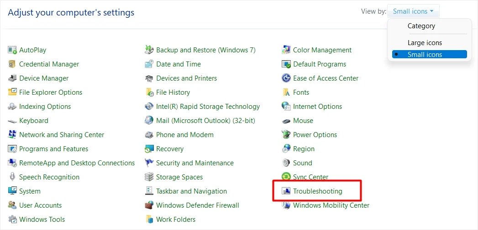Open the Security and Maintenance flag icon
Screen dimensions: 478x230
[149, 163]
